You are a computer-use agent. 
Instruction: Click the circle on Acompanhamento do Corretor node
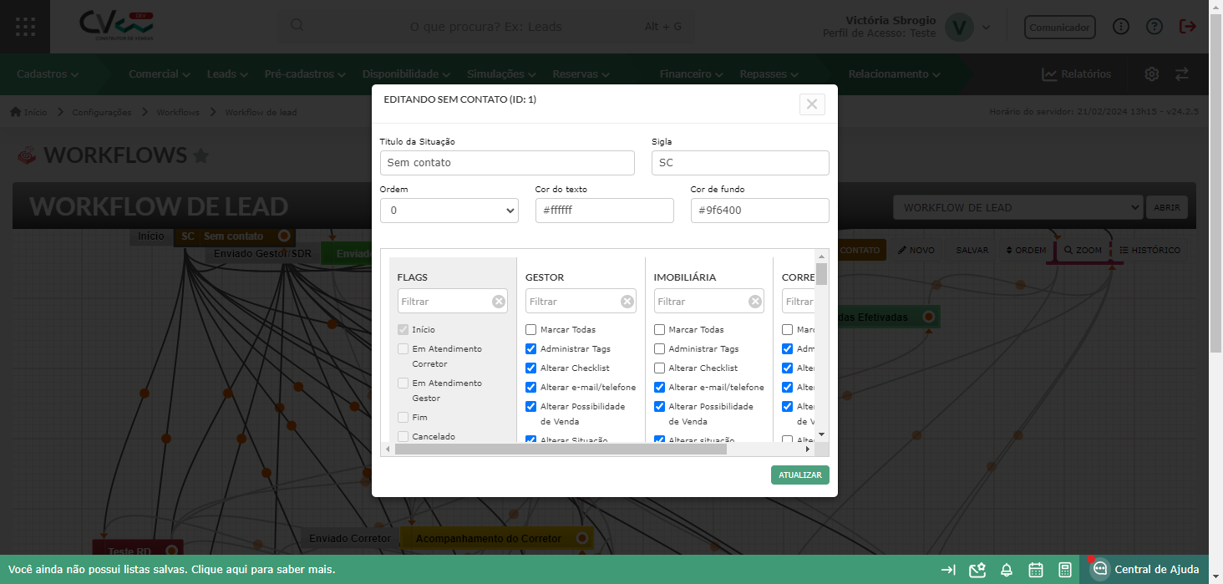(x=582, y=539)
